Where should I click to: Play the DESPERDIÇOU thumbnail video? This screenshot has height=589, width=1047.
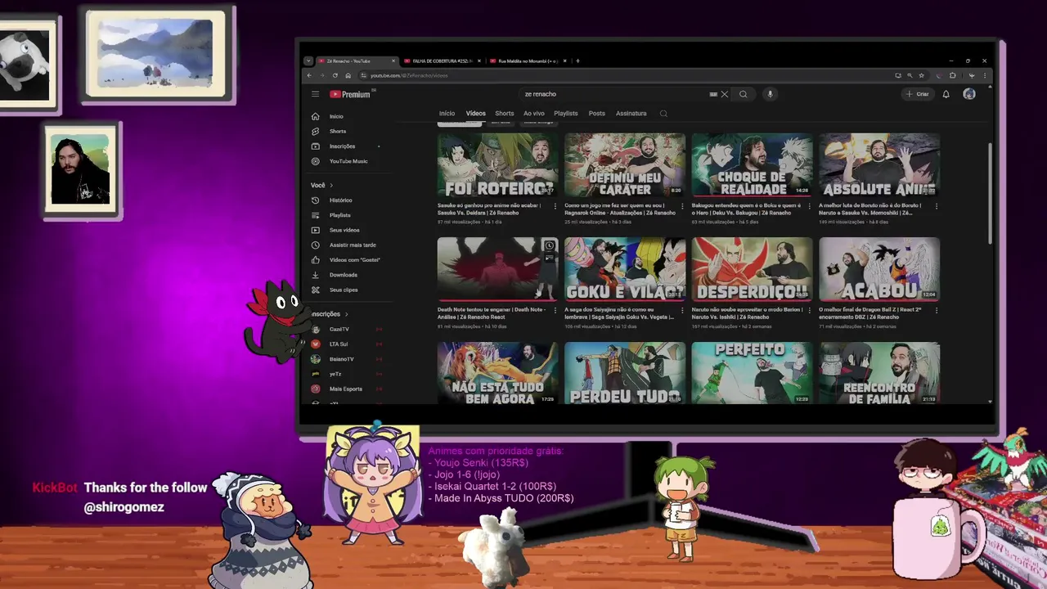click(753, 269)
